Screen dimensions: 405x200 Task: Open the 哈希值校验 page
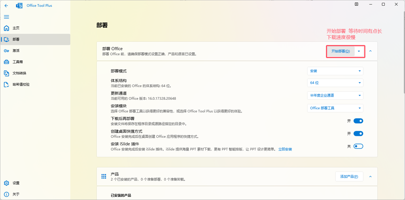point(35,84)
